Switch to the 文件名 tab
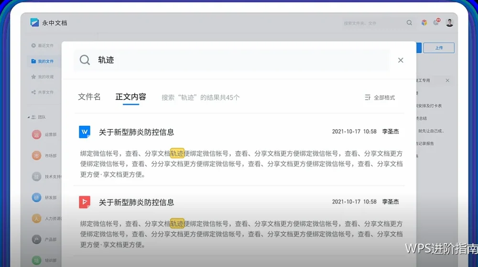The height and width of the screenshot is (267, 478). [x=89, y=97]
